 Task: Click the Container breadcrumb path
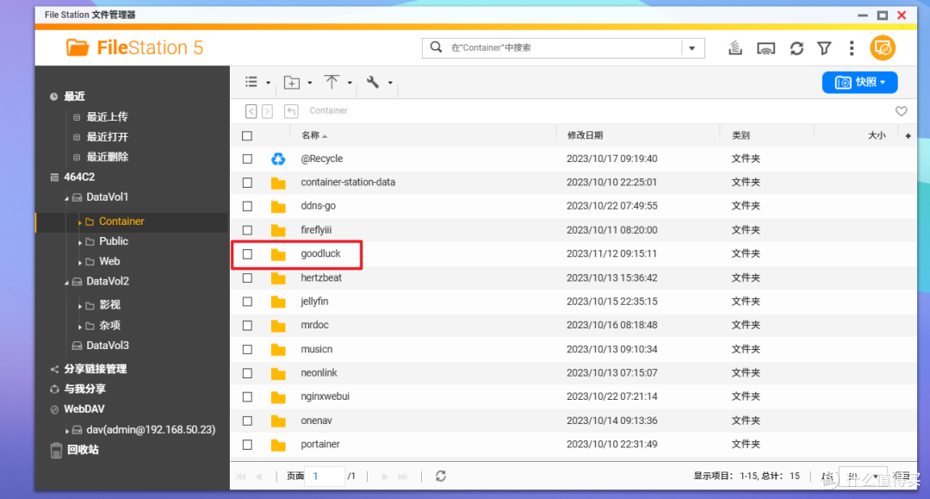[329, 111]
